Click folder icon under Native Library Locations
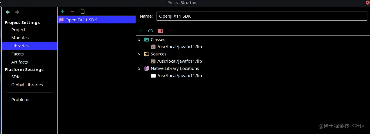 153,76
